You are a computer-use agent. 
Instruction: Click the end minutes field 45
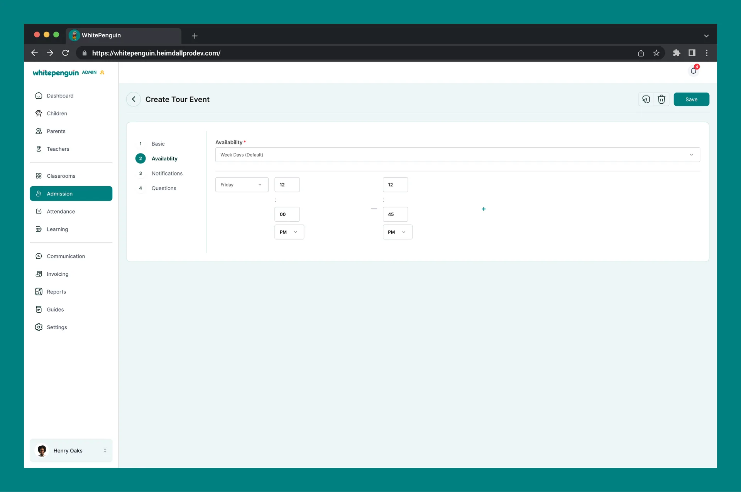coord(395,214)
